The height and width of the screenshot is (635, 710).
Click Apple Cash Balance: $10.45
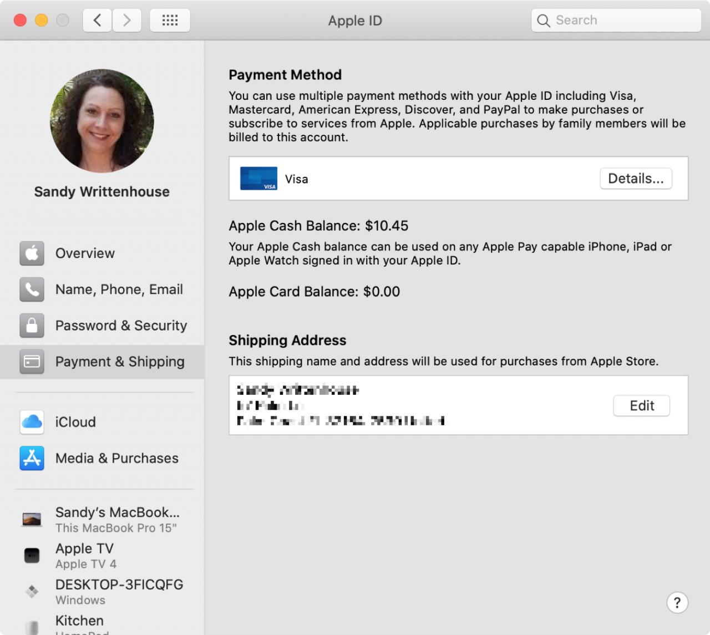[318, 226]
